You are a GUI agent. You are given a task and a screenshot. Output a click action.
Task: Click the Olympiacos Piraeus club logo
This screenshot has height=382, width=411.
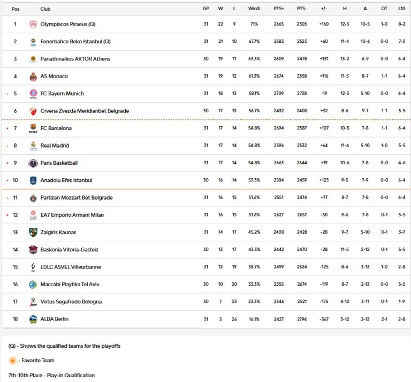(33, 24)
